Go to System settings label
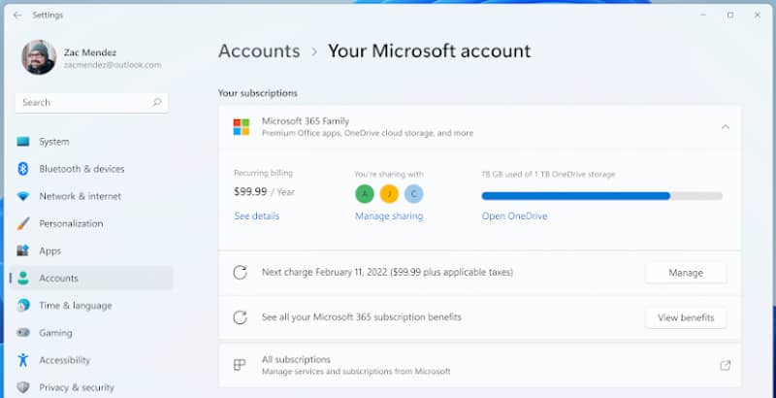This screenshot has height=398, width=776. pos(54,142)
